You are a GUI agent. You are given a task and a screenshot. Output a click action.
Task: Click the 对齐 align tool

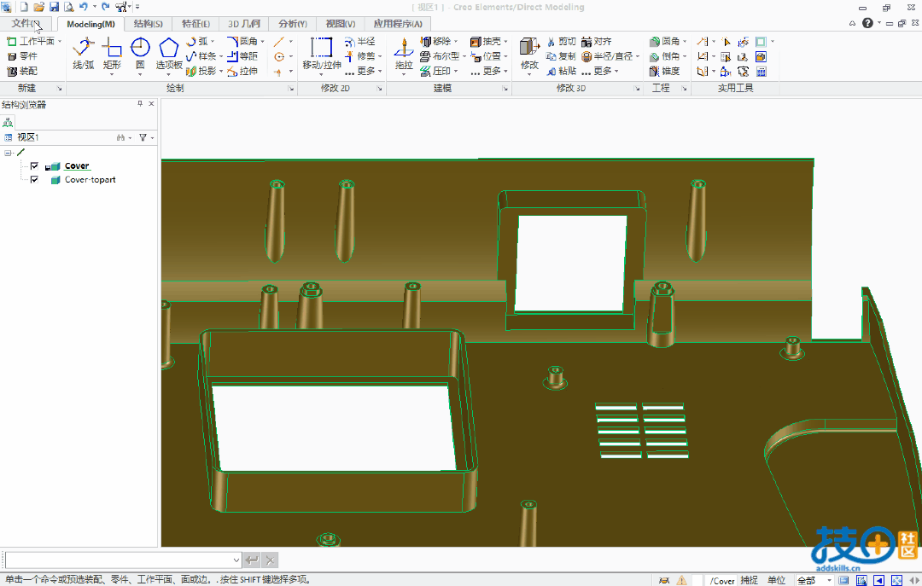(x=597, y=41)
